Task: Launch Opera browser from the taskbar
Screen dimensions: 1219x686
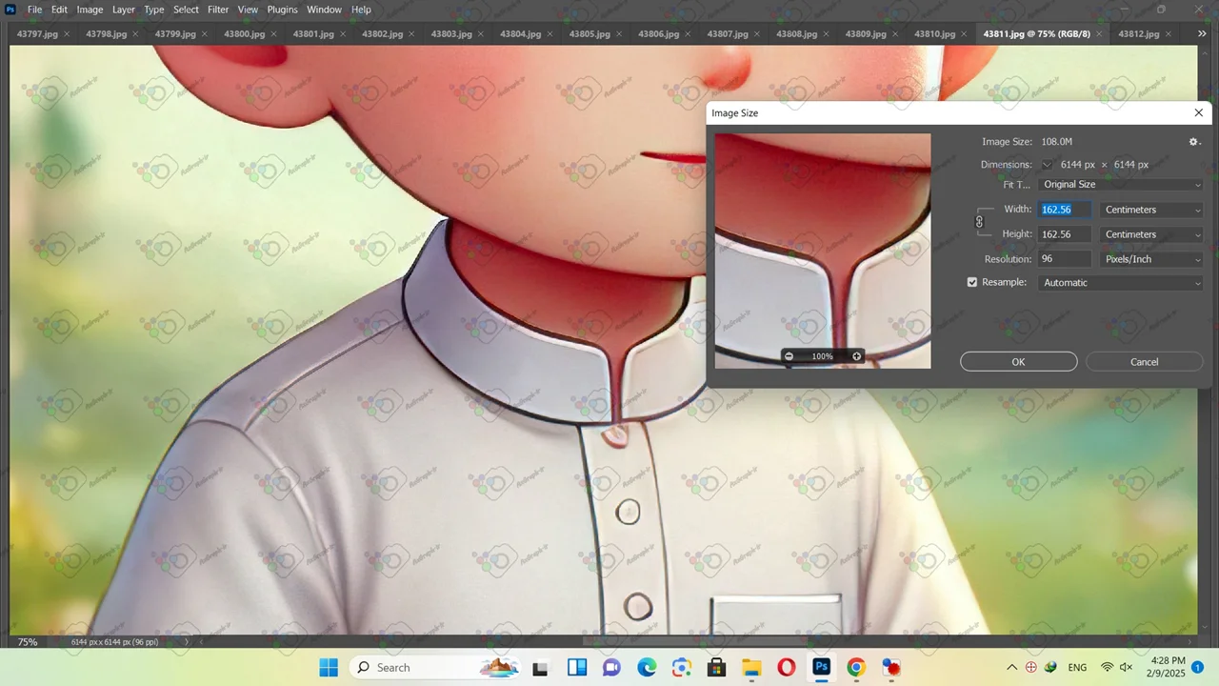Action: [787, 667]
